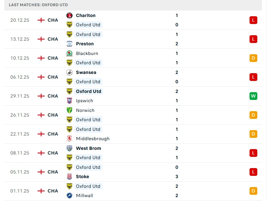Screen dimensions: 267x201
Task: Click the Millwall club crest
Action: 69,196
